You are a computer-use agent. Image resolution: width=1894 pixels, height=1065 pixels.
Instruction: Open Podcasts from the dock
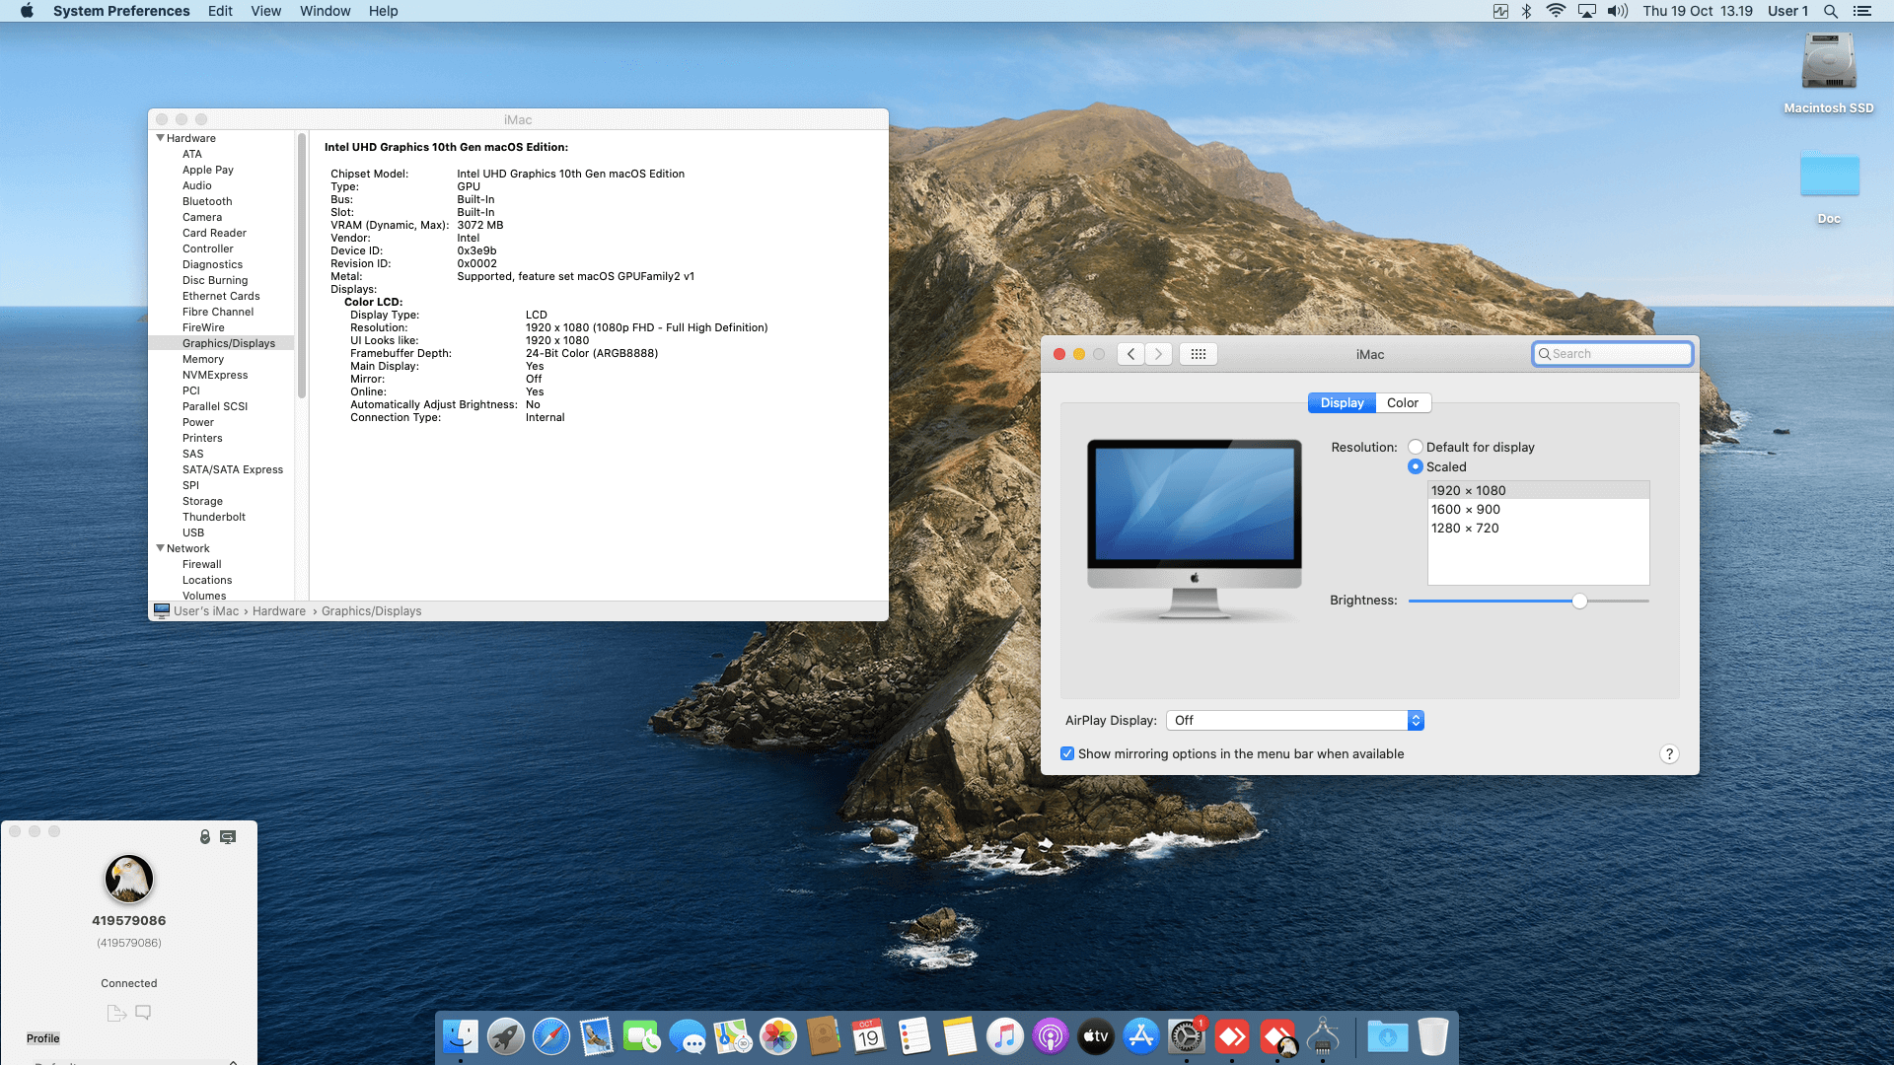coord(1051,1036)
